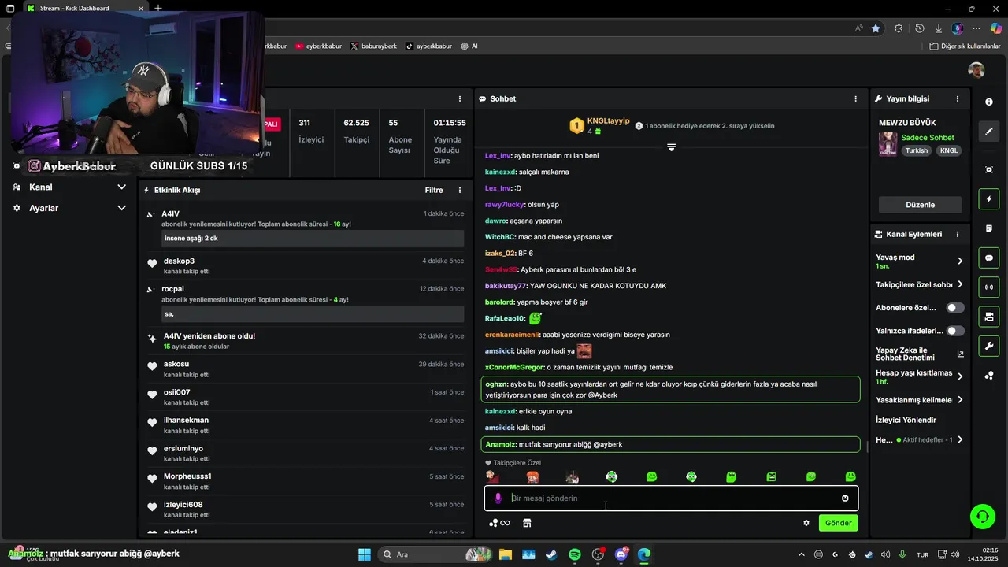The width and height of the screenshot is (1008, 567).
Task: Open Yayın bilgisi panel three-dot menu
Action: [958, 98]
